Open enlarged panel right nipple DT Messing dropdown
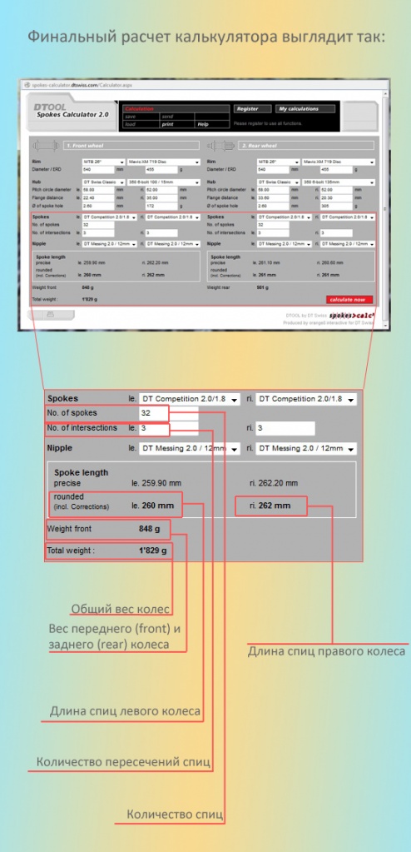The height and width of the screenshot is (852, 411). coord(307,449)
